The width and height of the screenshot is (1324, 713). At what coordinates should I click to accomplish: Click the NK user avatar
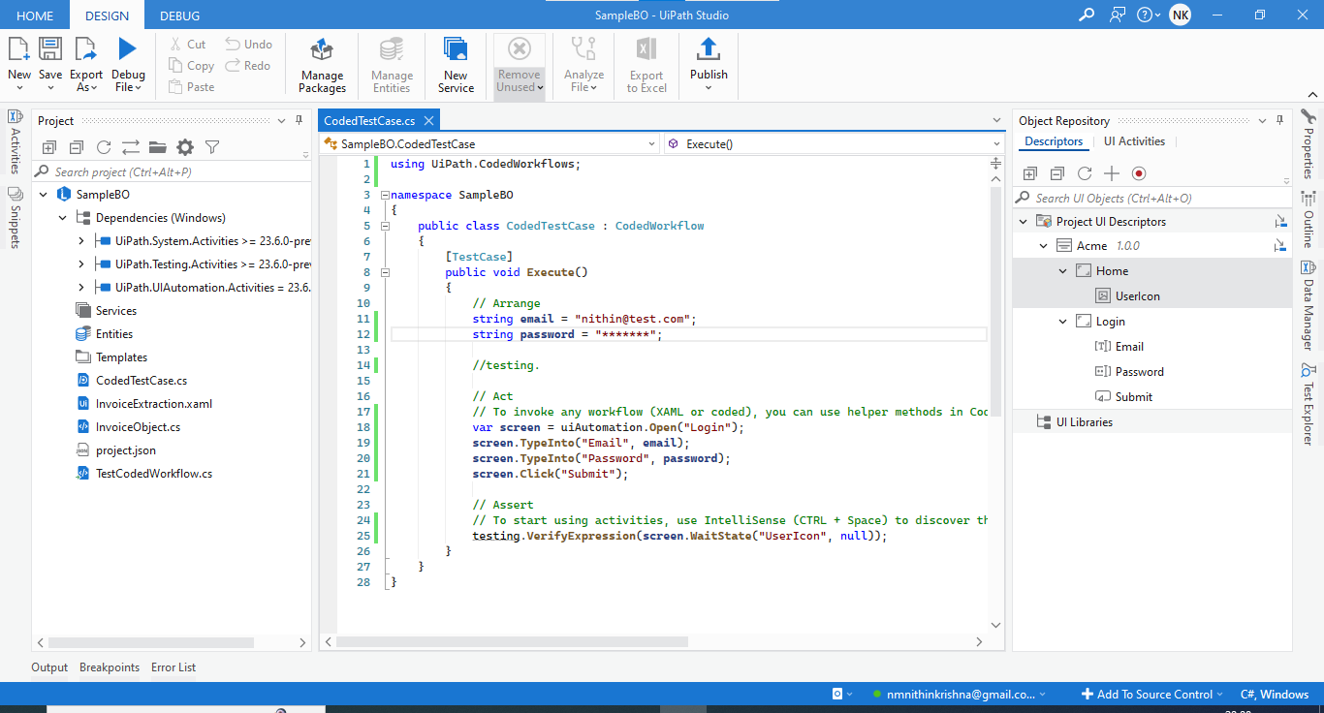pos(1180,15)
